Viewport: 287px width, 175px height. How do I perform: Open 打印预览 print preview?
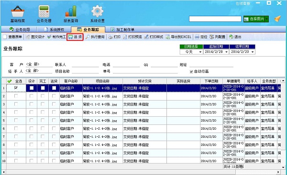click(x=132, y=37)
